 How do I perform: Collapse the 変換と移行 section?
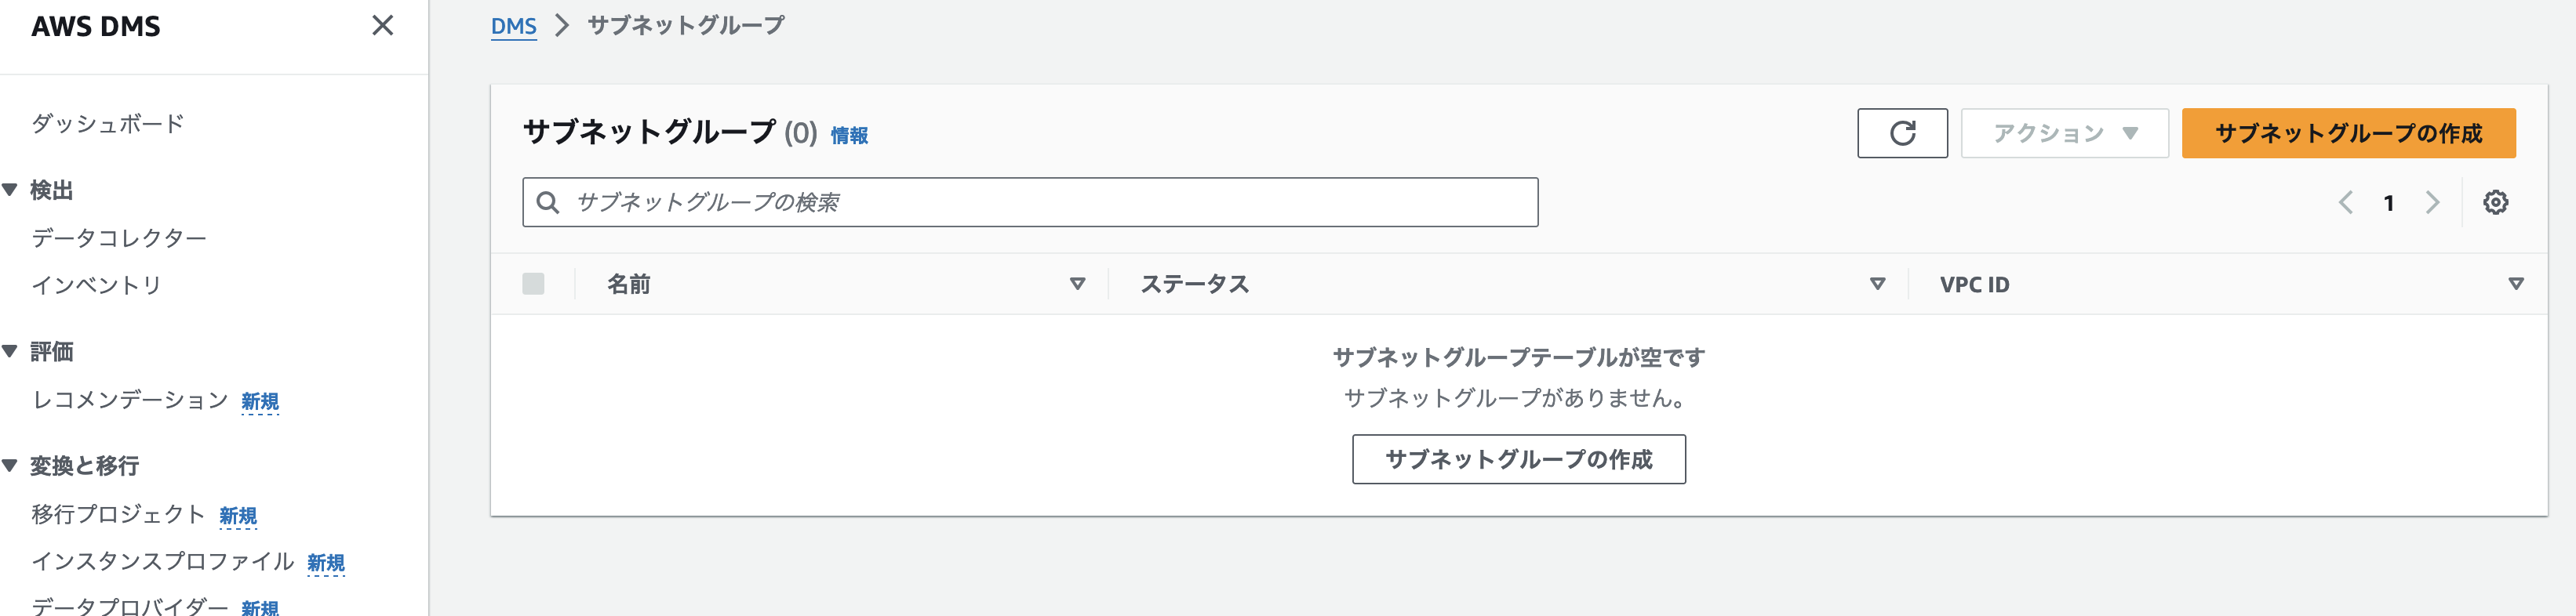[11, 466]
